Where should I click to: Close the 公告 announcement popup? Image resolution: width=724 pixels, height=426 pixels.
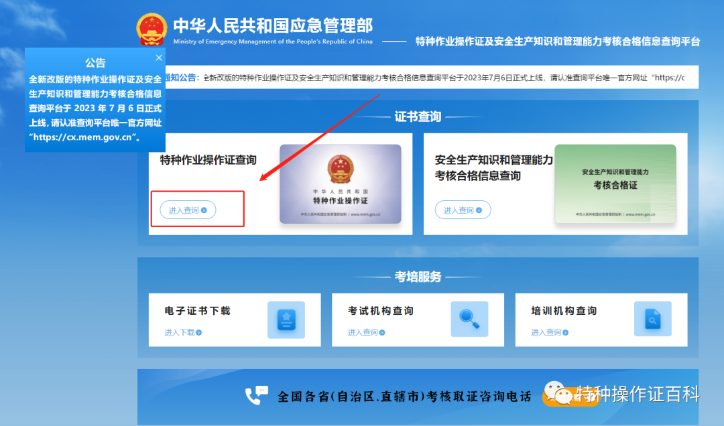coord(159,58)
